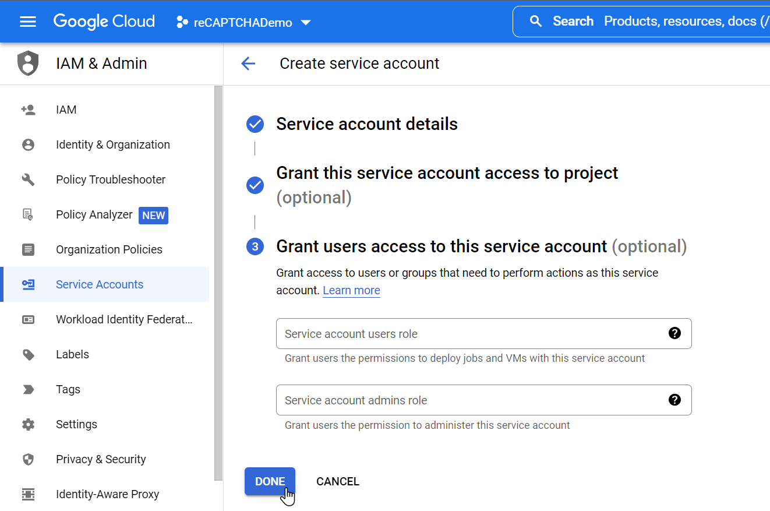Click the Service account admins role field
This screenshot has height=511, width=770.
tap(484, 400)
